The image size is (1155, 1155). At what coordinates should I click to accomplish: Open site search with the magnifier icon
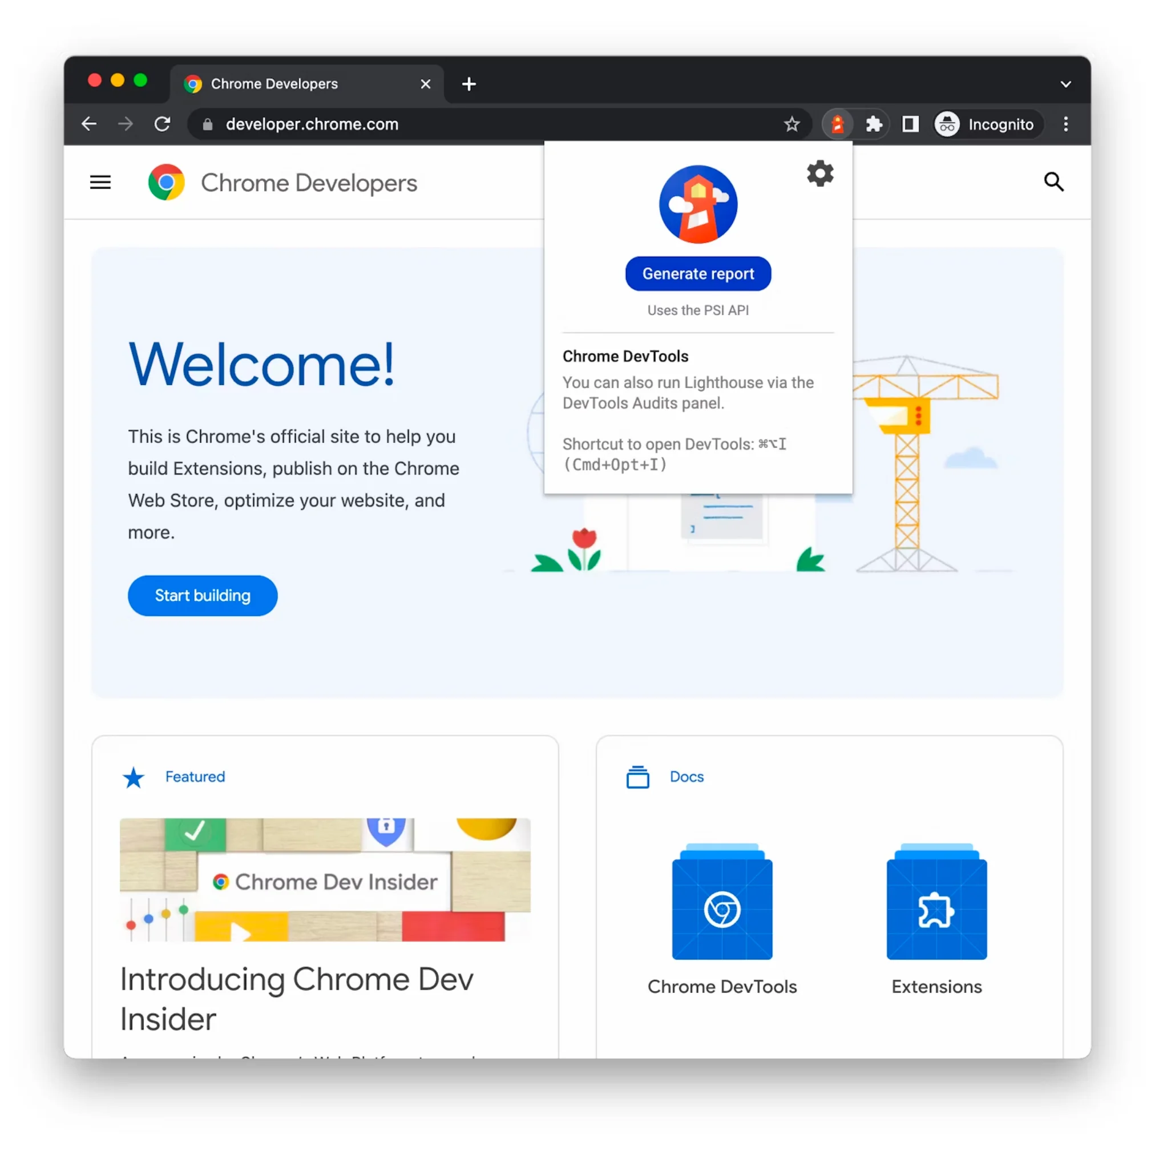click(1053, 181)
